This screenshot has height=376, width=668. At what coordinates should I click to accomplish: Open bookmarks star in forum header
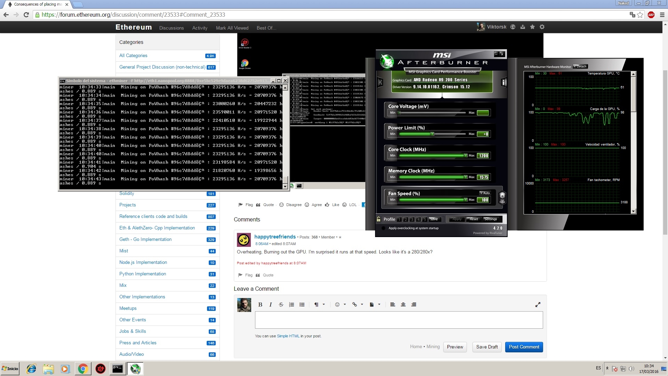(532, 27)
